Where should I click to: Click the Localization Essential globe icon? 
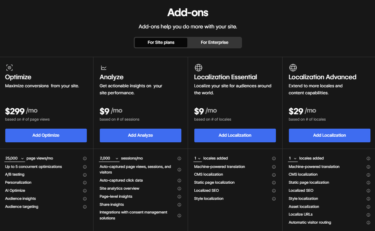(198, 67)
